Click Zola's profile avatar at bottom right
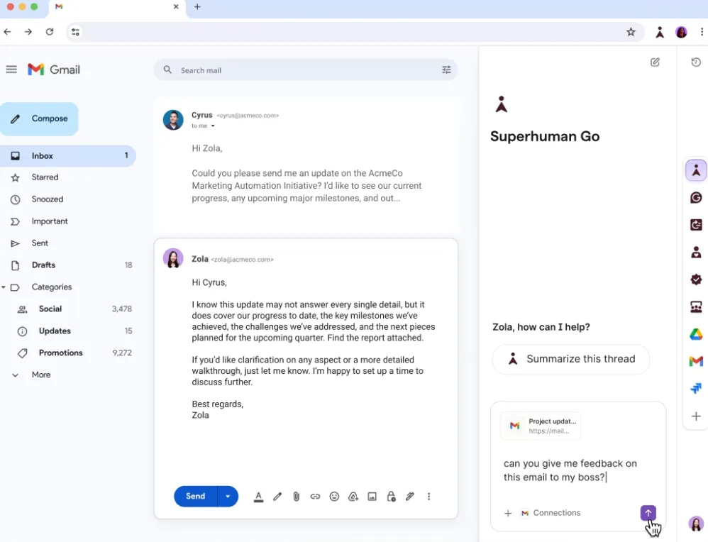This screenshot has width=708, height=542. click(x=696, y=524)
